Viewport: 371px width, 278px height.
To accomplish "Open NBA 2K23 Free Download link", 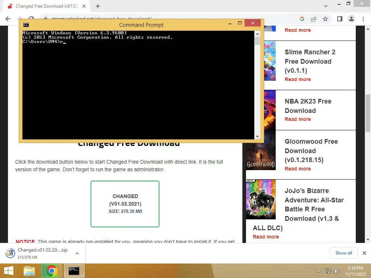I will (x=308, y=106).
